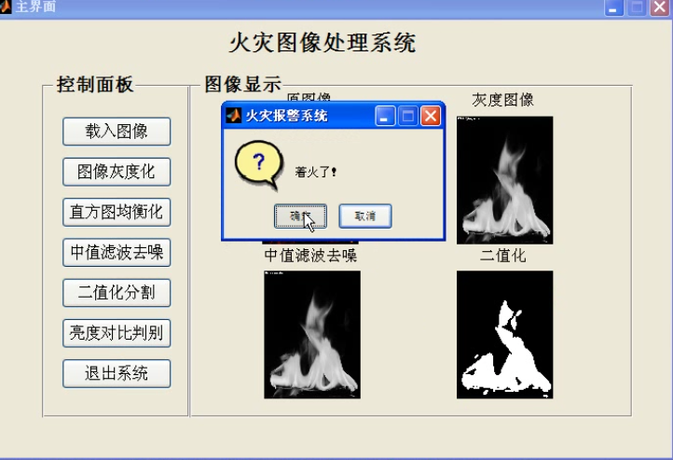
Task: Start 二值化分割 binarization segmentation
Action: coord(117,293)
